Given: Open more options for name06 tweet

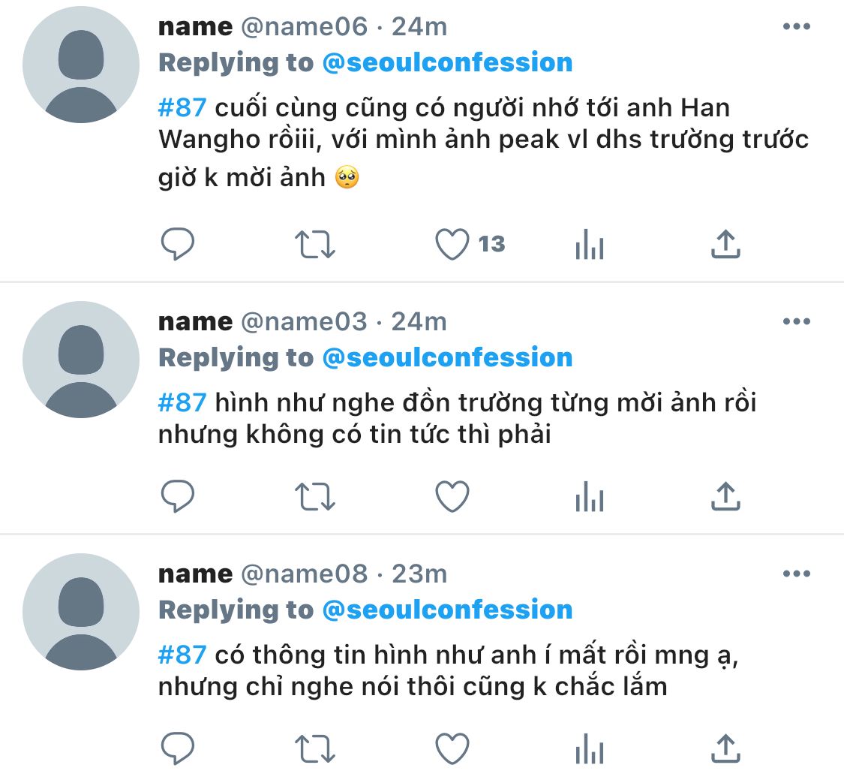Looking at the screenshot, I should (797, 26).
